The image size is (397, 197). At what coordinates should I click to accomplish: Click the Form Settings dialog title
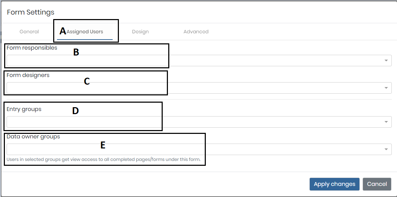pyautogui.click(x=31, y=12)
